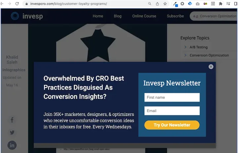Viewport: 238px width, 153px height.
Task: Open the browser share icon in address bar
Action: [x=157, y=4]
